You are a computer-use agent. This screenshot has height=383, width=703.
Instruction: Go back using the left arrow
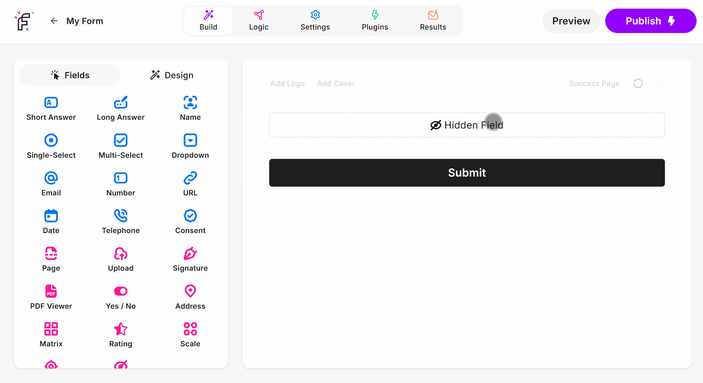pos(54,21)
